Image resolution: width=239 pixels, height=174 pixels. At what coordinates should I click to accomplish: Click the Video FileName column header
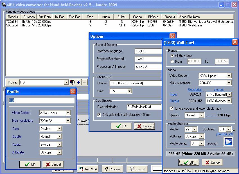coord(205,17)
